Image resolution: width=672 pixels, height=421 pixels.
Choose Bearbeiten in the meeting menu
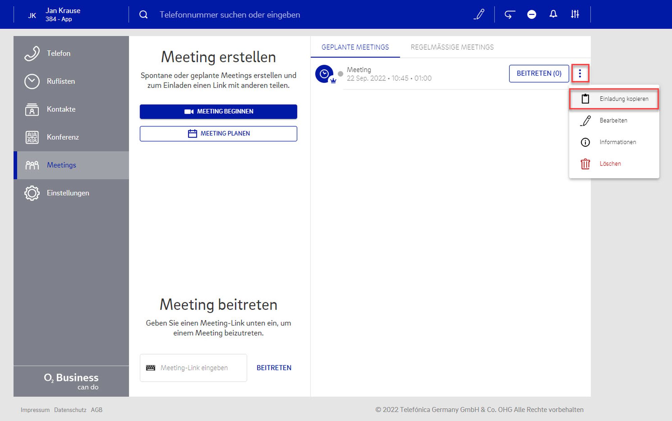[613, 120]
